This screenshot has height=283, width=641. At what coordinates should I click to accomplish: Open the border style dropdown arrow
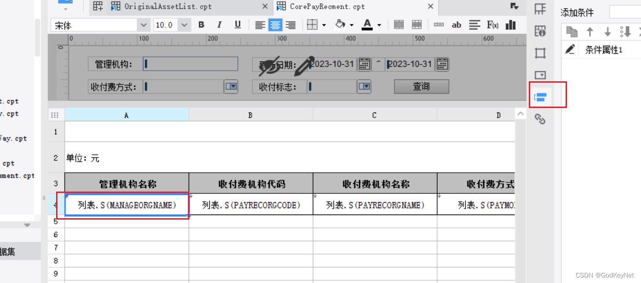[324, 25]
